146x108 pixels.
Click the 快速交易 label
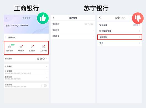click(8, 85)
